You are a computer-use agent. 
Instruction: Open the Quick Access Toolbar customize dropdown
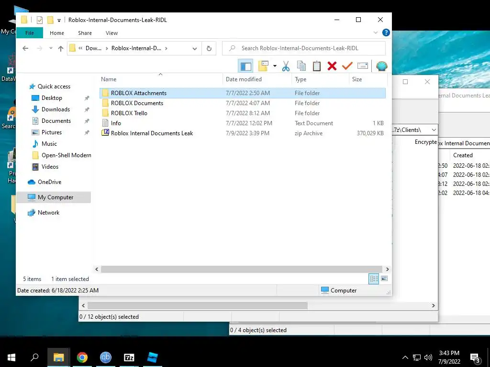click(x=59, y=20)
